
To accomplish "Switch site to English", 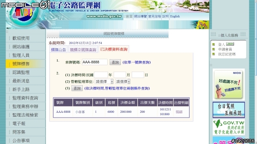I will [175, 16].
